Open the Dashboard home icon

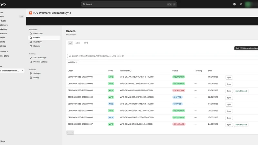click(31, 34)
